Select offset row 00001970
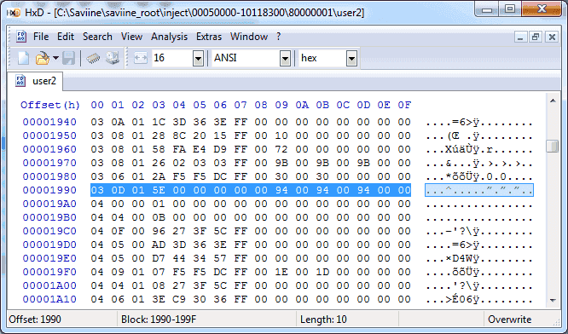The image size is (568, 334). pos(49,163)
